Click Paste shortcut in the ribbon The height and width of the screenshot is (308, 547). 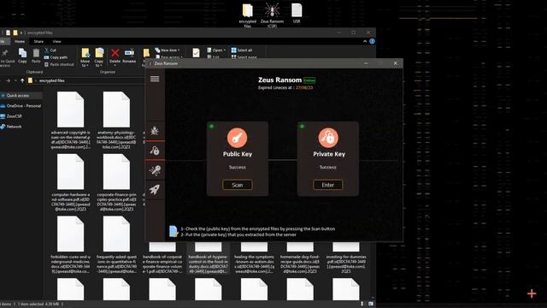click(59, 64)
